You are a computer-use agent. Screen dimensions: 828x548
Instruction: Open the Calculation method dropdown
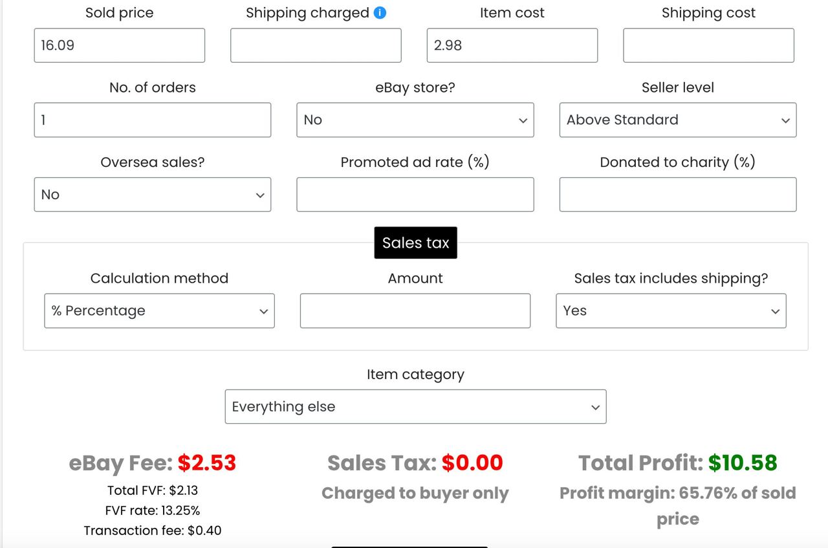[x=159, y=311]
